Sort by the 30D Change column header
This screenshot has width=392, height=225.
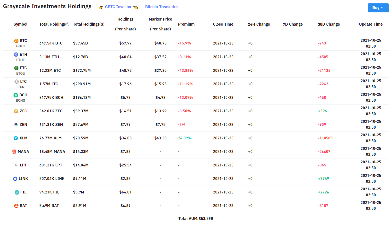[329, 24]
